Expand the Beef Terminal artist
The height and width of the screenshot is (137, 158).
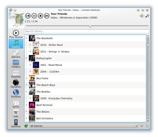click(x=26, y=105)
